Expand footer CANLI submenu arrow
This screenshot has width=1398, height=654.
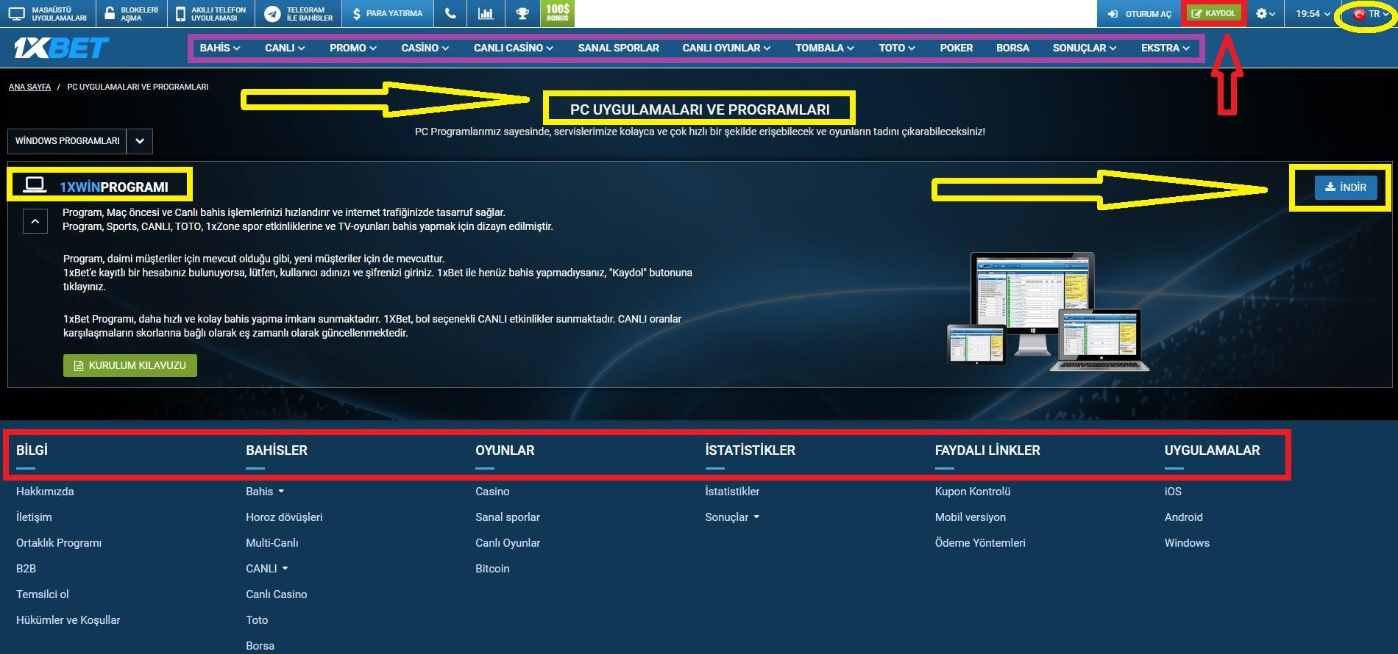(285, 569)
